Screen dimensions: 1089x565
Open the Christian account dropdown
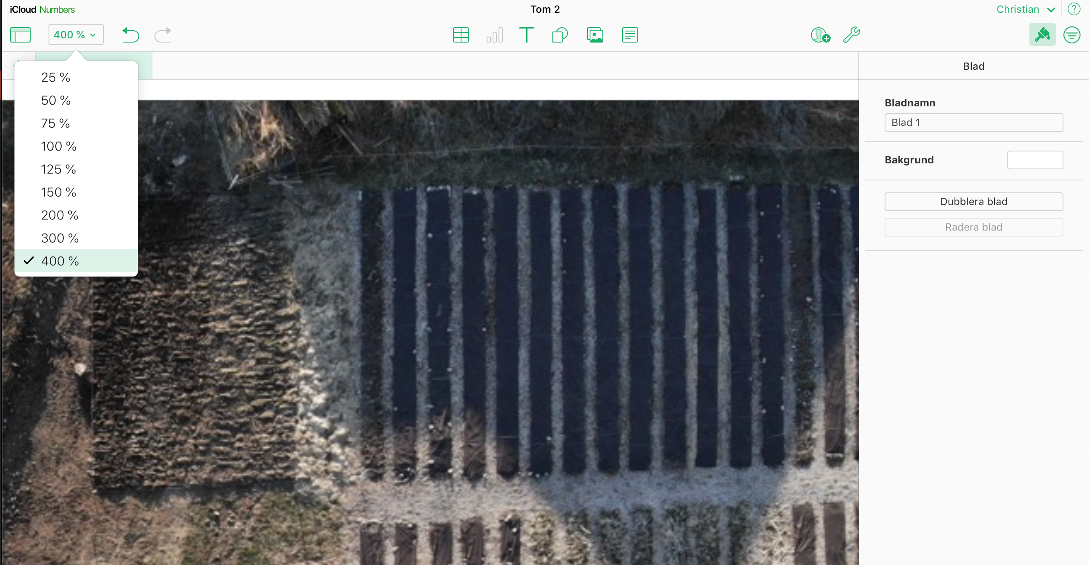coord(1025,9)
